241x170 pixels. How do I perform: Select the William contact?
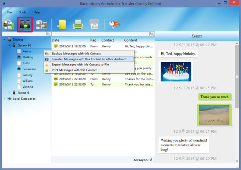pos(27,81)
